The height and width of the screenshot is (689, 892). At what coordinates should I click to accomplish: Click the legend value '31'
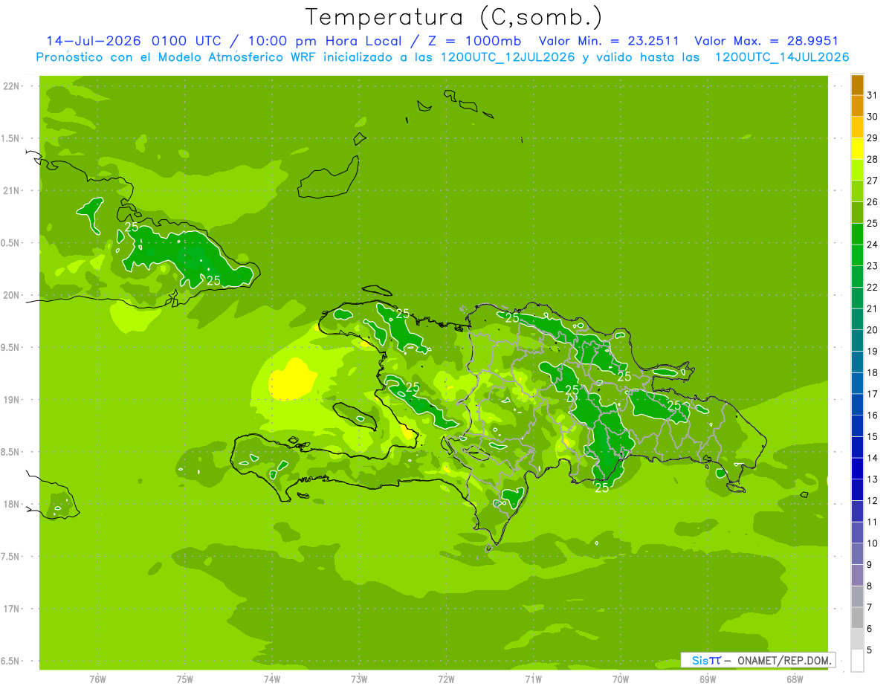(873, 95)
